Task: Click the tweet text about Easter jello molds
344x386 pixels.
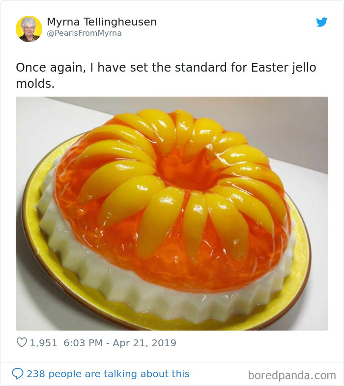Action: pyautogui.click(x=166, y=76)
